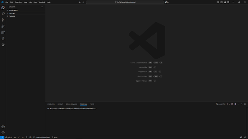
Task: Open the Accounts icon in activity bar
Action: [x=3, y=126]
